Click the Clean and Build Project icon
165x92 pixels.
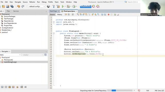point(58,6)
